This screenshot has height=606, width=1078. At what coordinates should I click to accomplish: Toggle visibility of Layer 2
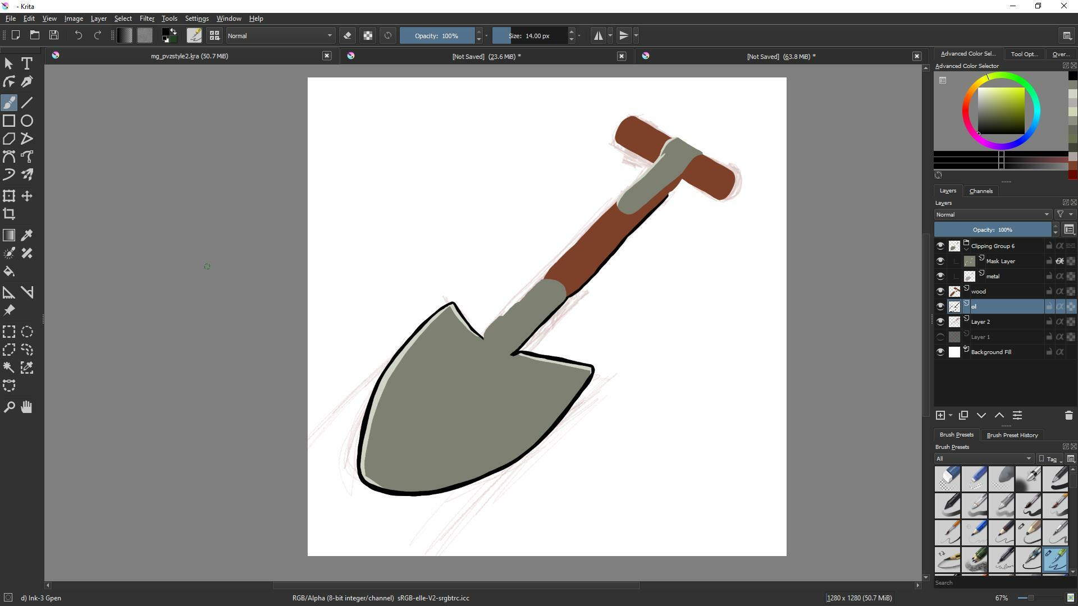pyautogui.click(x=940, y=322)
